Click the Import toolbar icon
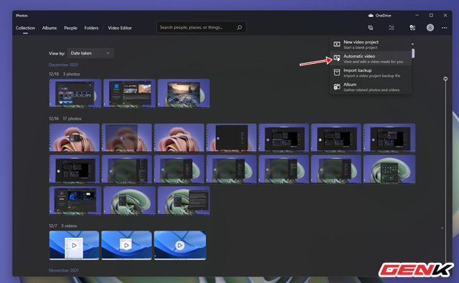This screenshot has width=459, height=283. (412, 27)
